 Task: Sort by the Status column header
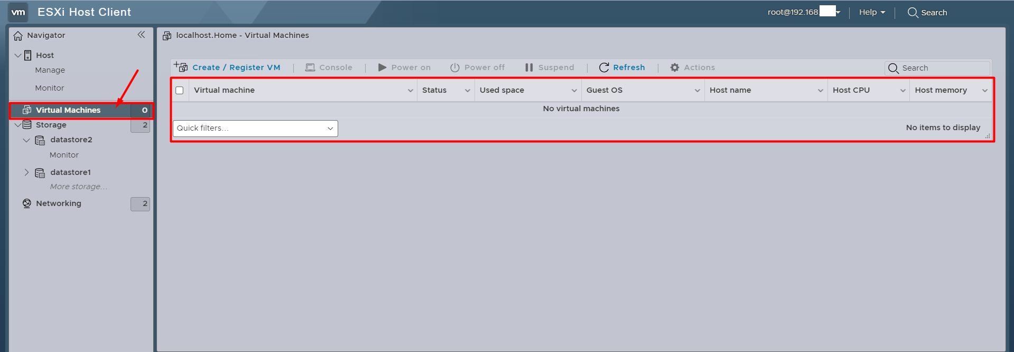(x=434, y=90)
